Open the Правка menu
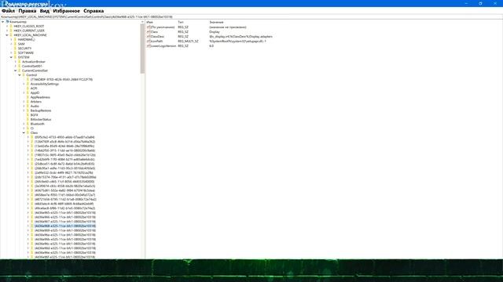This screenshot has height=282, width=503. point(28,11)
